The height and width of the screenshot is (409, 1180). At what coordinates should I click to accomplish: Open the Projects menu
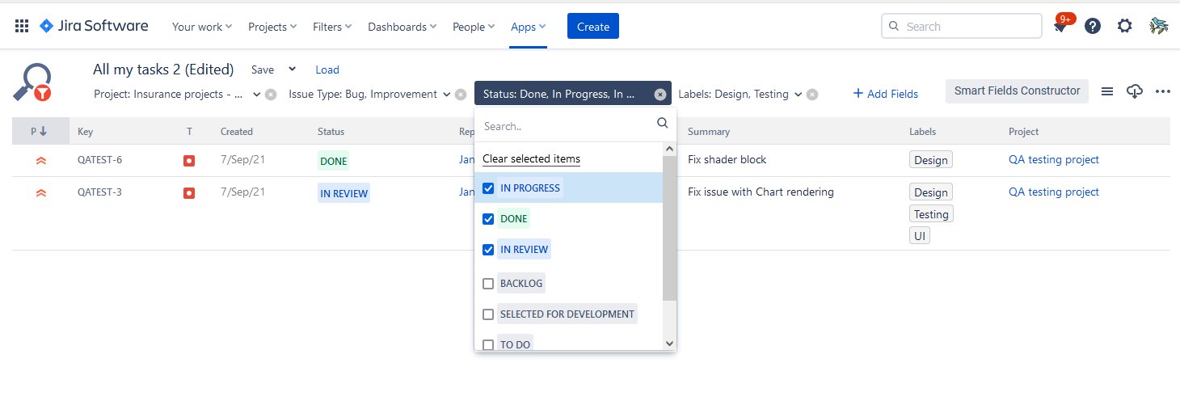(272, 27)
